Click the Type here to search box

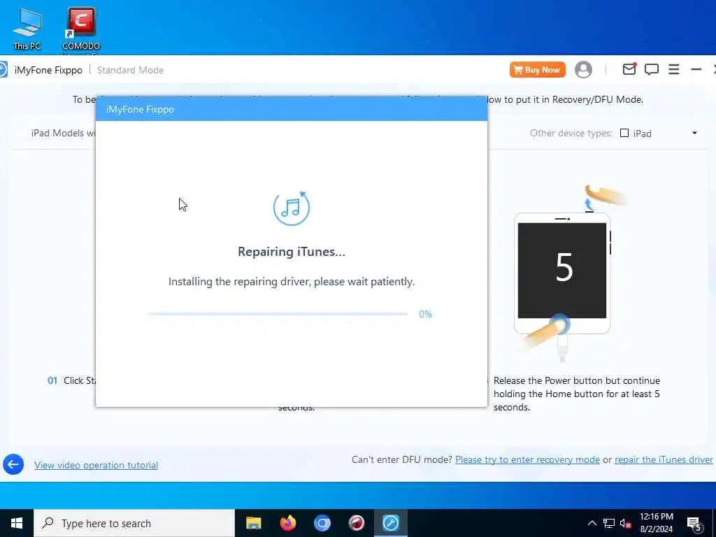point(134,523)
